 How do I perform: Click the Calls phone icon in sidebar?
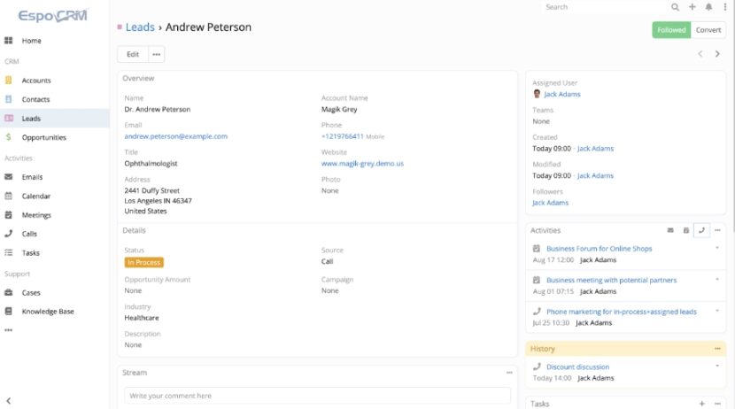pyautogui.click(x=9, y=234)
